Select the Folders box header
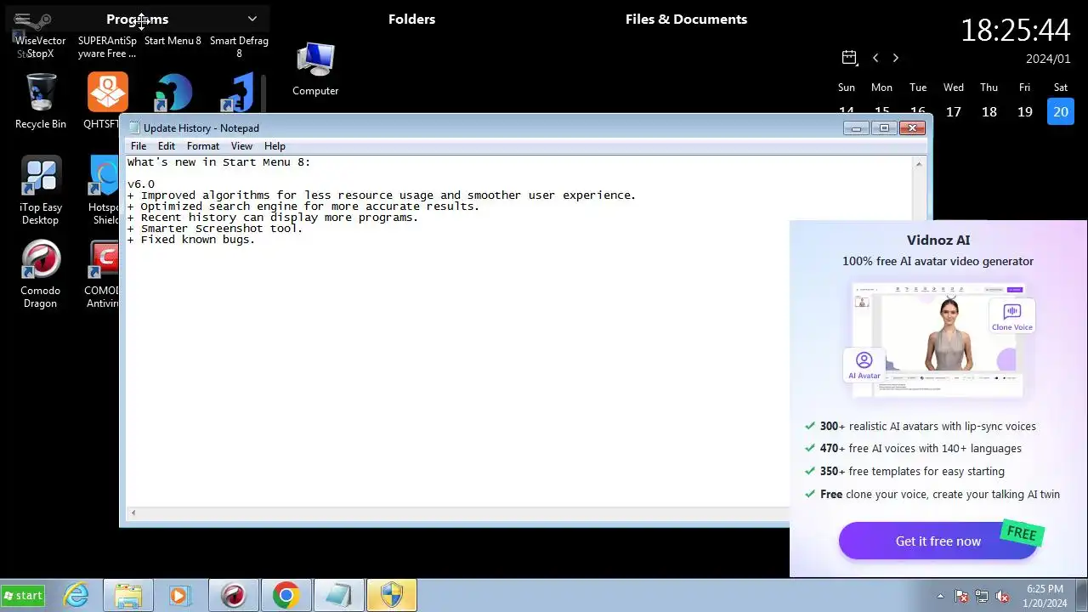This screenshot has width=1088, height=612. [411, 19]
